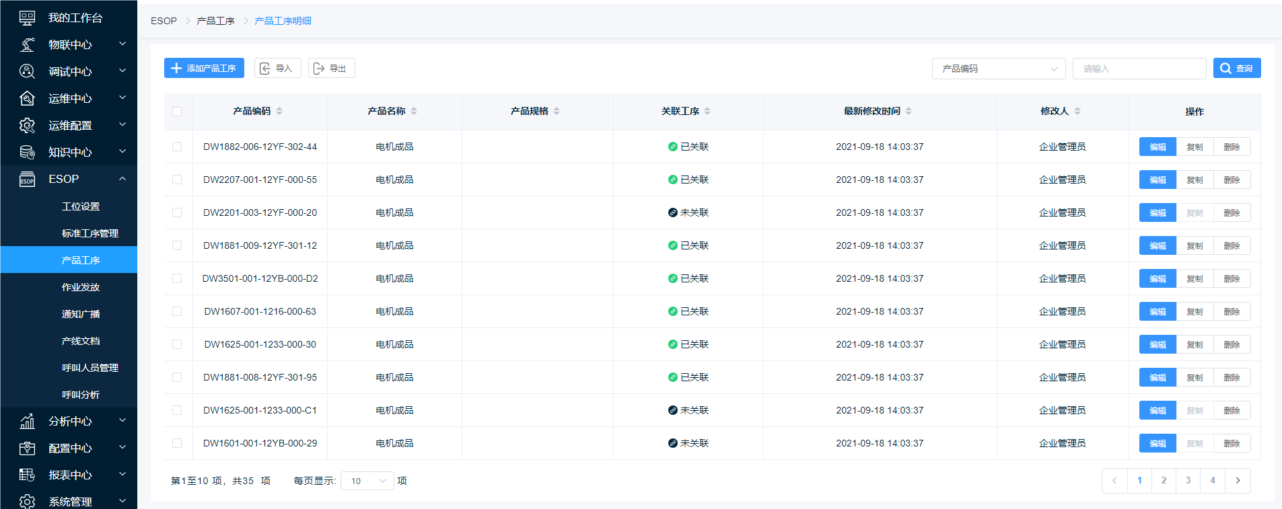Go to 作业发放 menu item

point(80,287)
